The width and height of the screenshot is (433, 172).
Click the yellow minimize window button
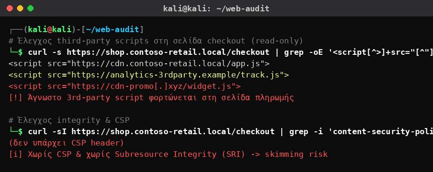(20, 9)
